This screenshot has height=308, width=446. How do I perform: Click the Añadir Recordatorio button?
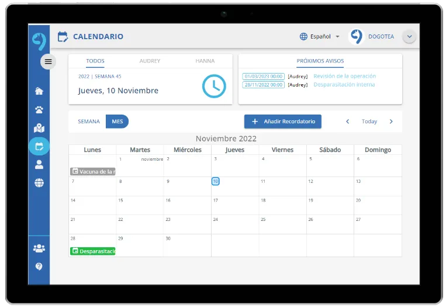(283, 122)
